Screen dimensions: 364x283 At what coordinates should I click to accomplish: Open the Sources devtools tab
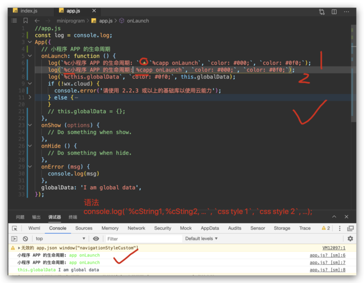coord(84,228)
